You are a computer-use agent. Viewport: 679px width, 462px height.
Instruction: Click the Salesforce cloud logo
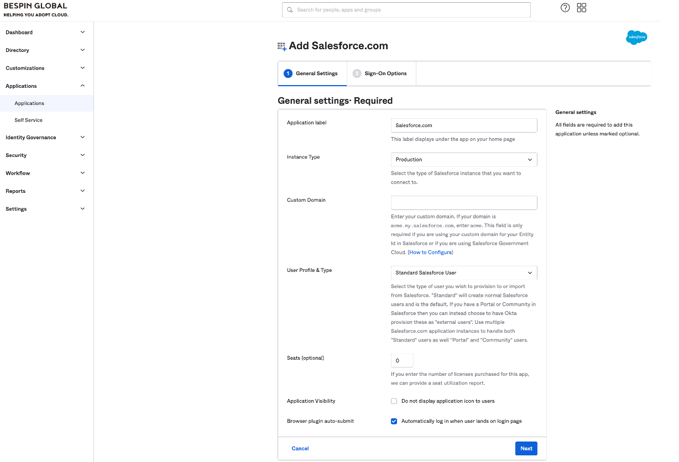[x=636, y=38]
